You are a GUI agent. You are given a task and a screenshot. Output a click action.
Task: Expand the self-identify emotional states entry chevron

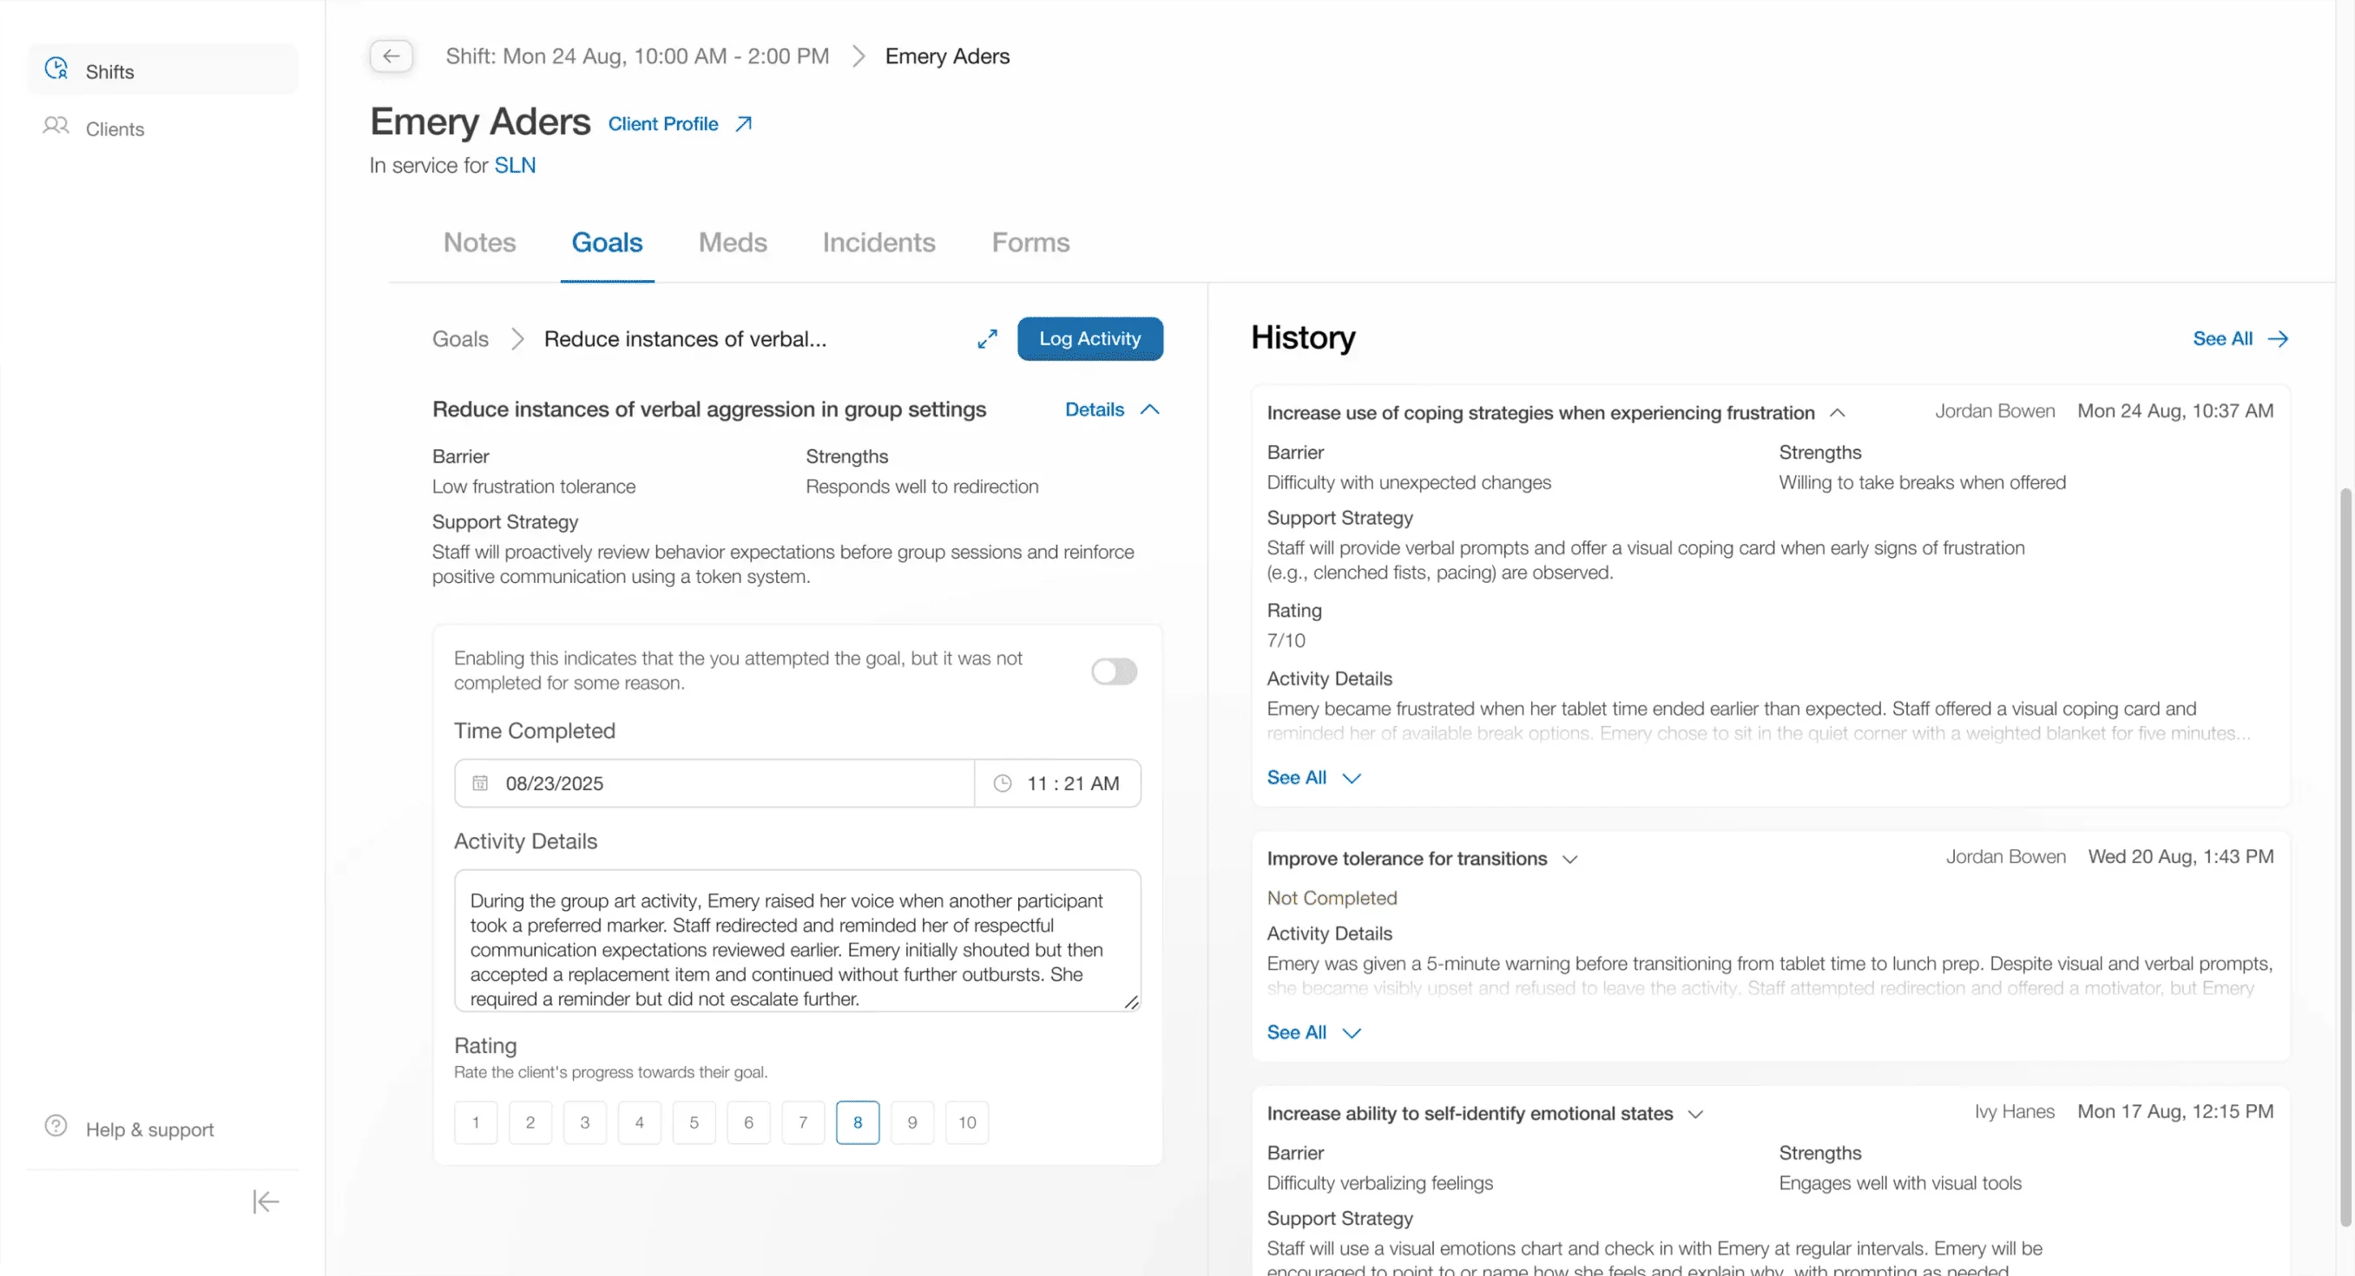[1696, 1116]
